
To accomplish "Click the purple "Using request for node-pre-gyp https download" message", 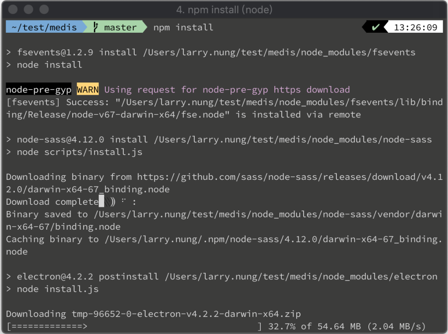I will coord(227,90).
